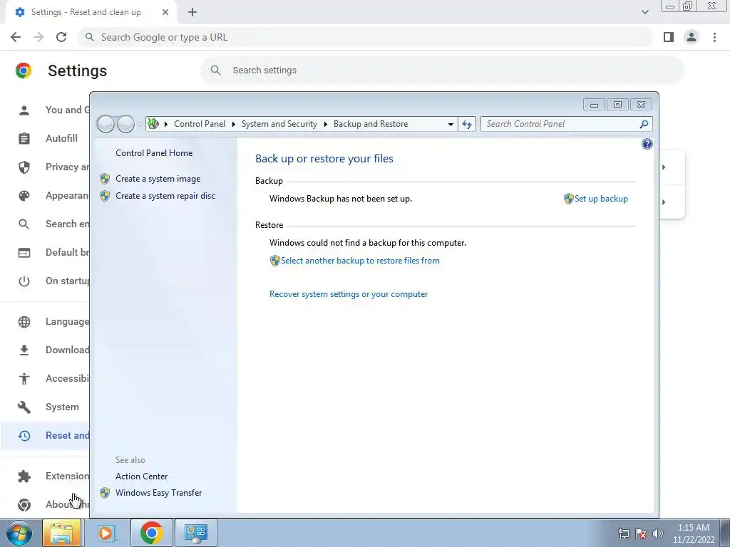Click the Chrome Search settings field
730x547 pixels.
click(x=442, y=71)
